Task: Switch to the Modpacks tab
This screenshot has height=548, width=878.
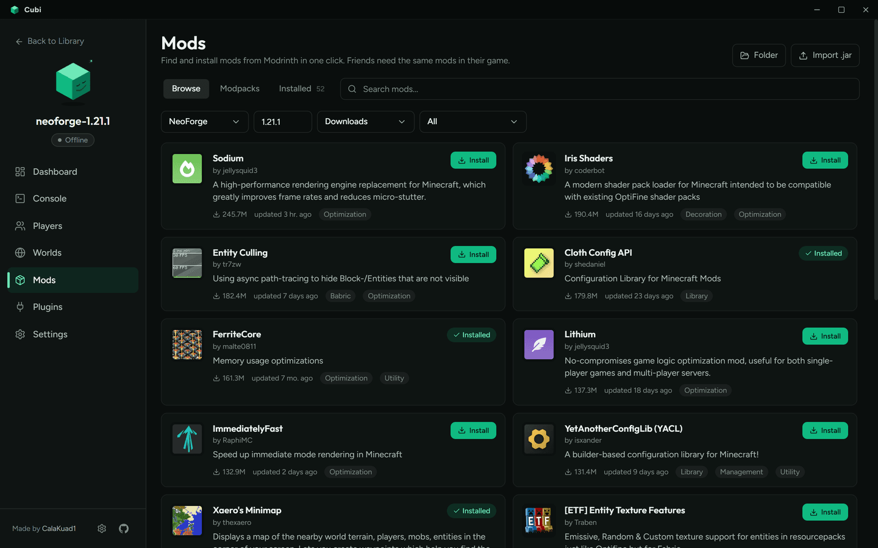Action: tap(240, 89)
